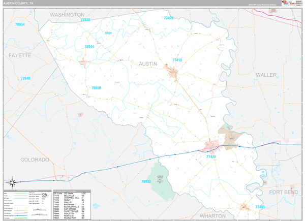
Task: Click the AUSTIN COUNTY, TX title
Action: (19, 3)
